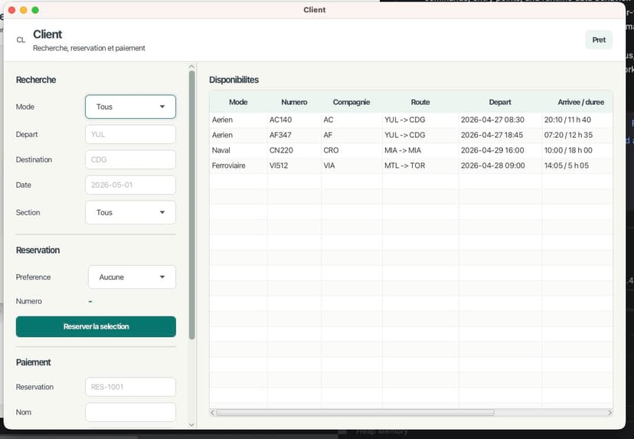Click the 07:20 / 12 h 35 arrival cell

coord(577,135)
